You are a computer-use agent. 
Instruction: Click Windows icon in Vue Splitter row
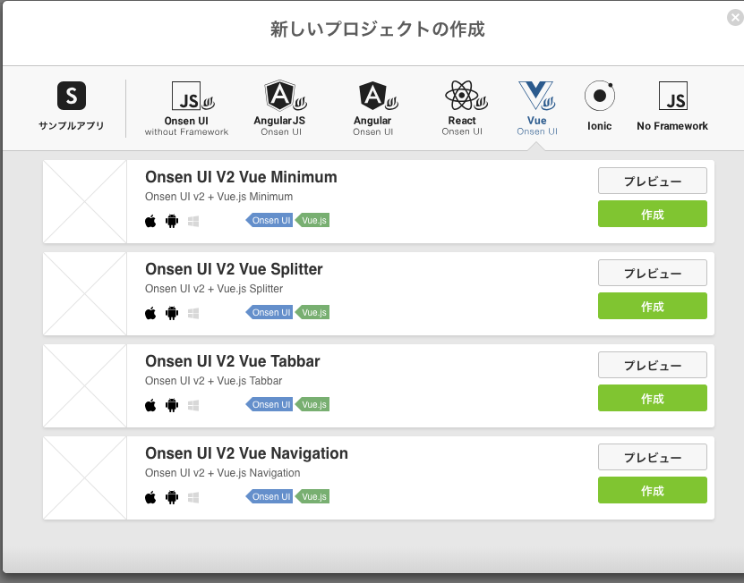coord(193,313)
